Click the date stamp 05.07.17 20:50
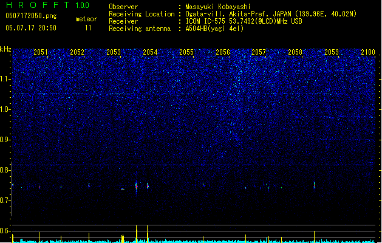The image size is (382, 243). (x=31, y=28)
